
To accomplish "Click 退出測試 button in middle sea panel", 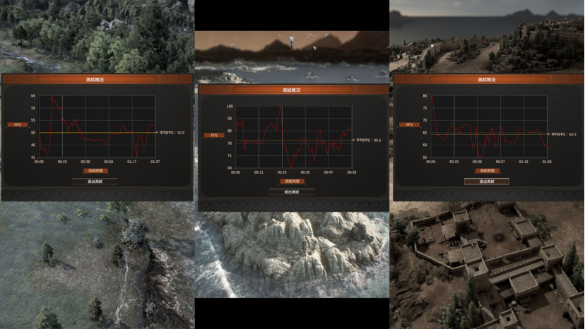I will tap(292, 192).
